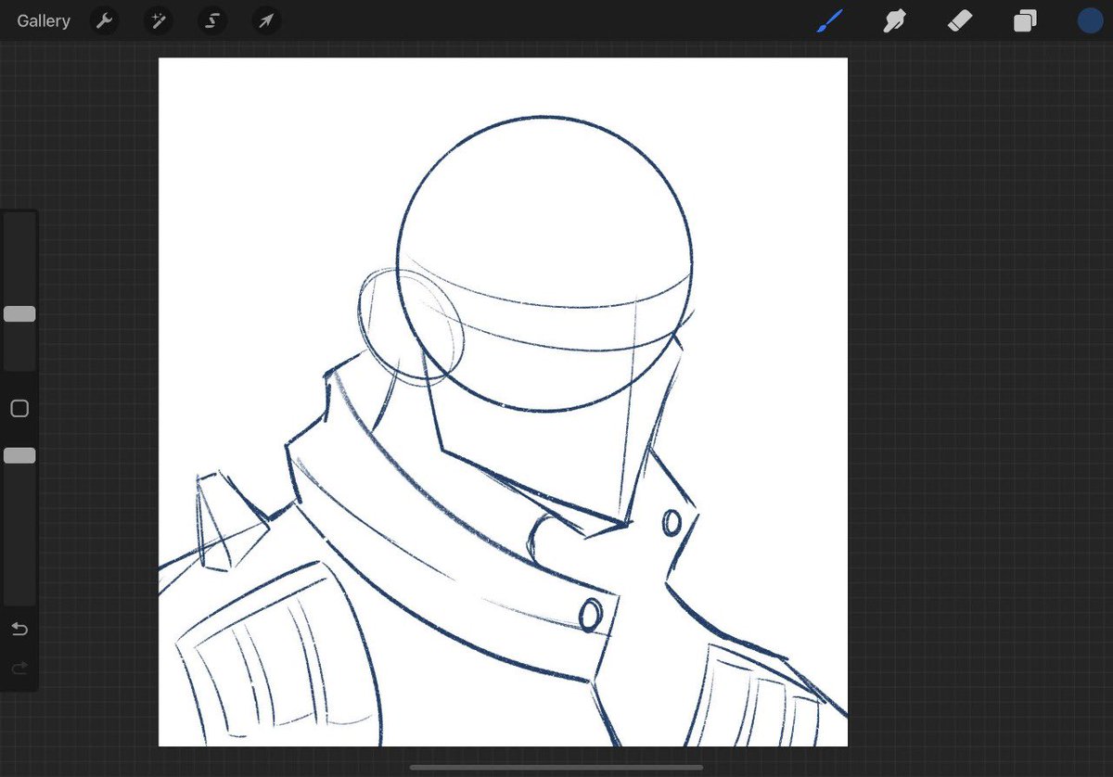Select the Smudge finger tool

coord(894,20)
